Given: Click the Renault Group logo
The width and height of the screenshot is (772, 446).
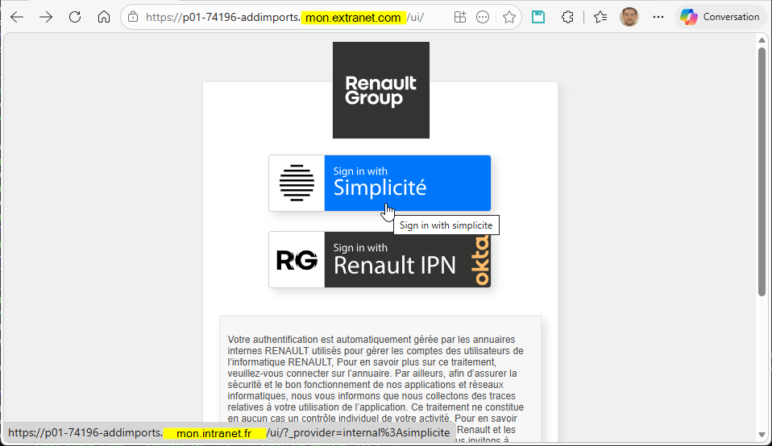Looking at the screenshot, I should [x=381, y=90].
